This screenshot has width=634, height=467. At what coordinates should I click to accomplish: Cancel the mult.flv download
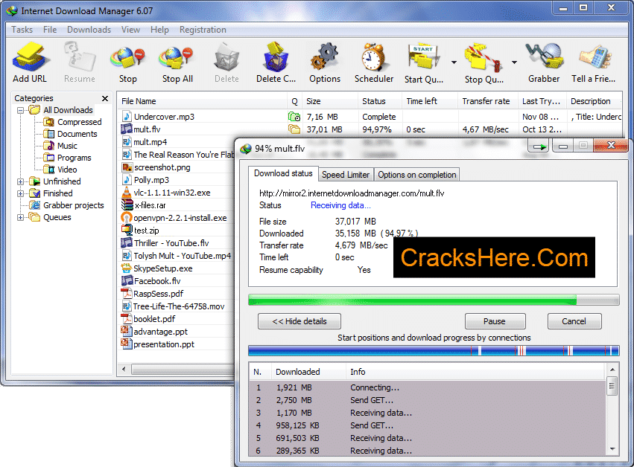(574, 321)
